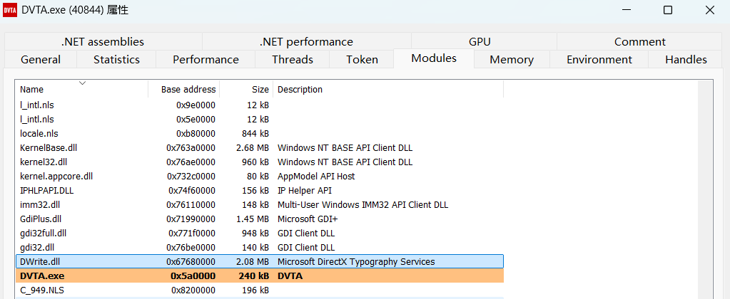Select the Handles tab
Viewport: 730px width, 299px height.
tap(685, 60)
